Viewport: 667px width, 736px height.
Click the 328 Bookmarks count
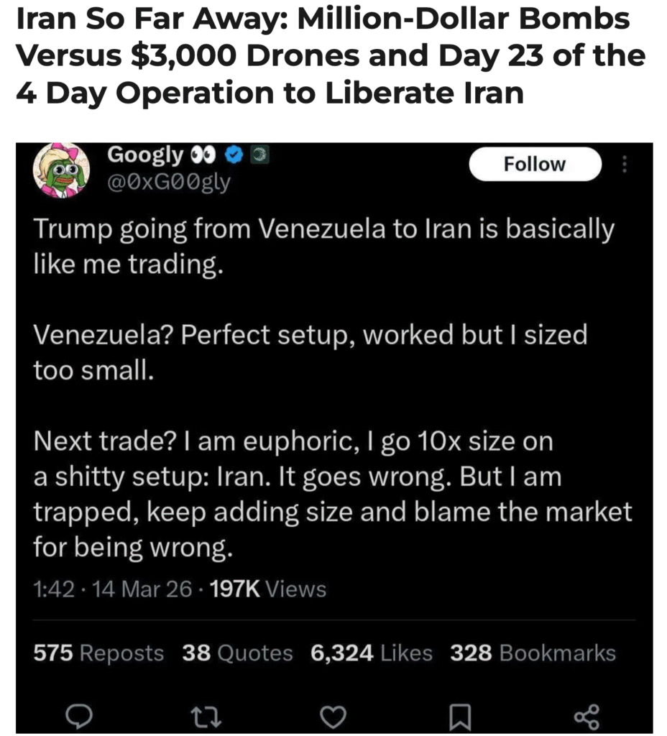pos(533,653)
